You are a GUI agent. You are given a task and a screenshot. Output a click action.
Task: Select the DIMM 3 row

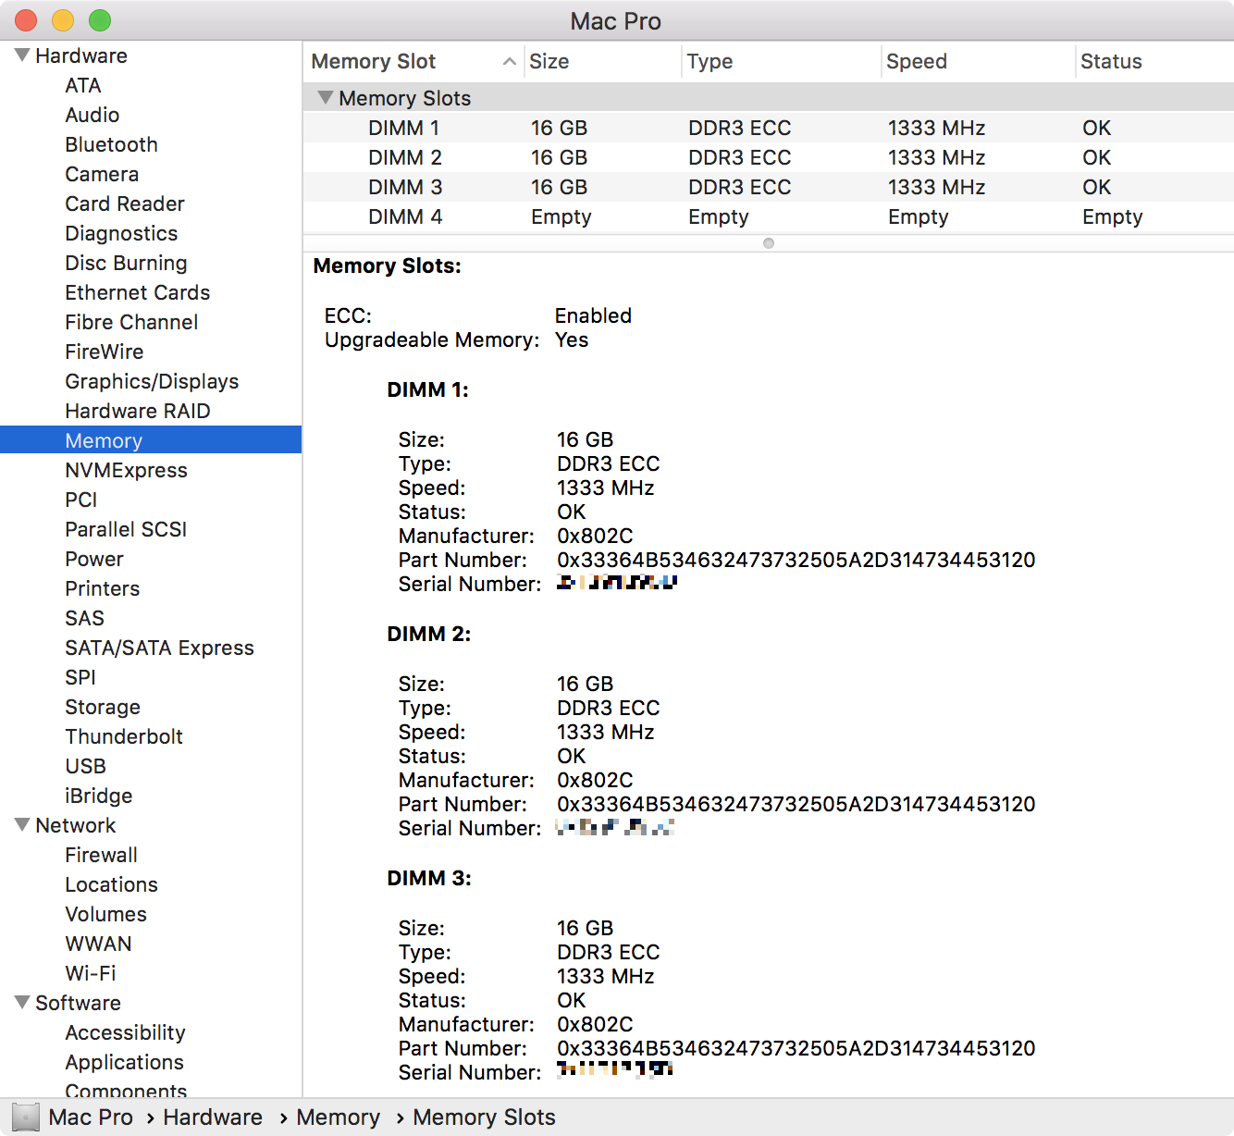pyautogui.click(x=768, y=187)
